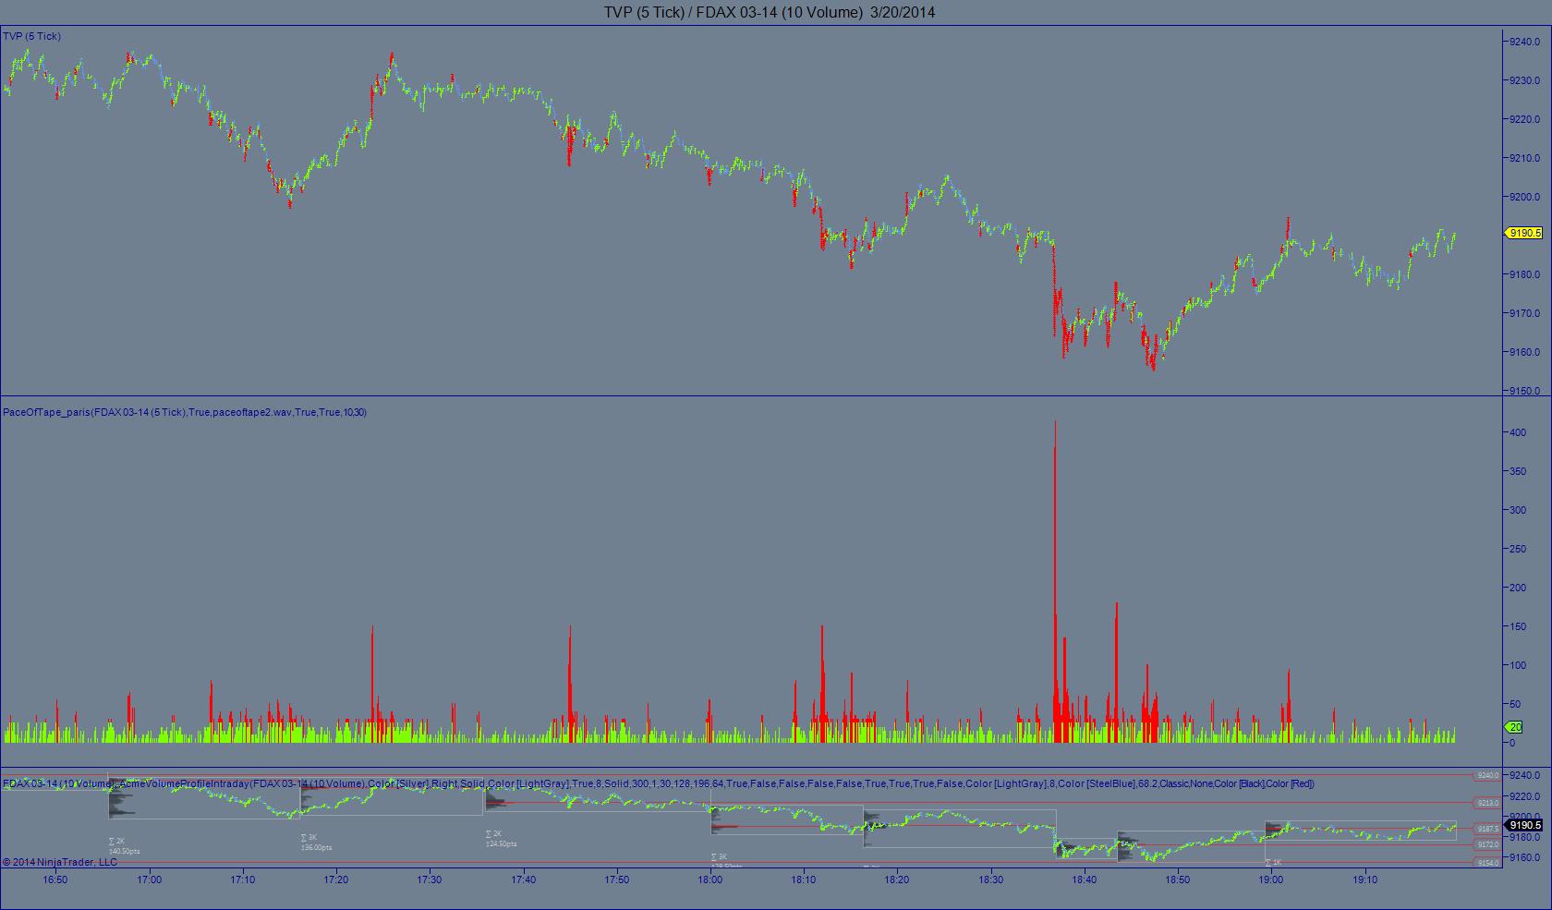Click the 18:00 time axis label

click(x=710, y=880)
